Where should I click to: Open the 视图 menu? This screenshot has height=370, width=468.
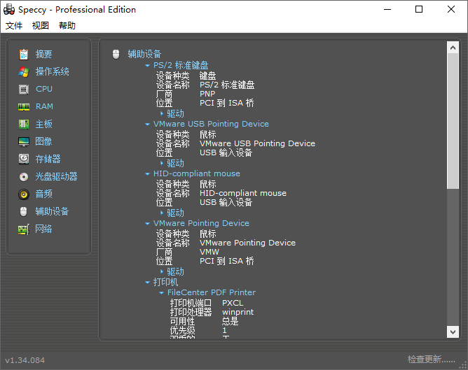41,26
